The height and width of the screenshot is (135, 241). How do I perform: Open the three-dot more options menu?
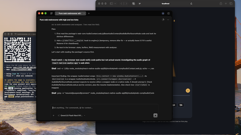tap(168, 20)
